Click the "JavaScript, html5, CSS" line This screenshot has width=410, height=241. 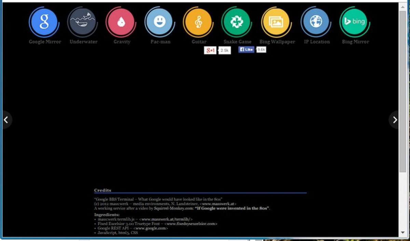point(118,232)
